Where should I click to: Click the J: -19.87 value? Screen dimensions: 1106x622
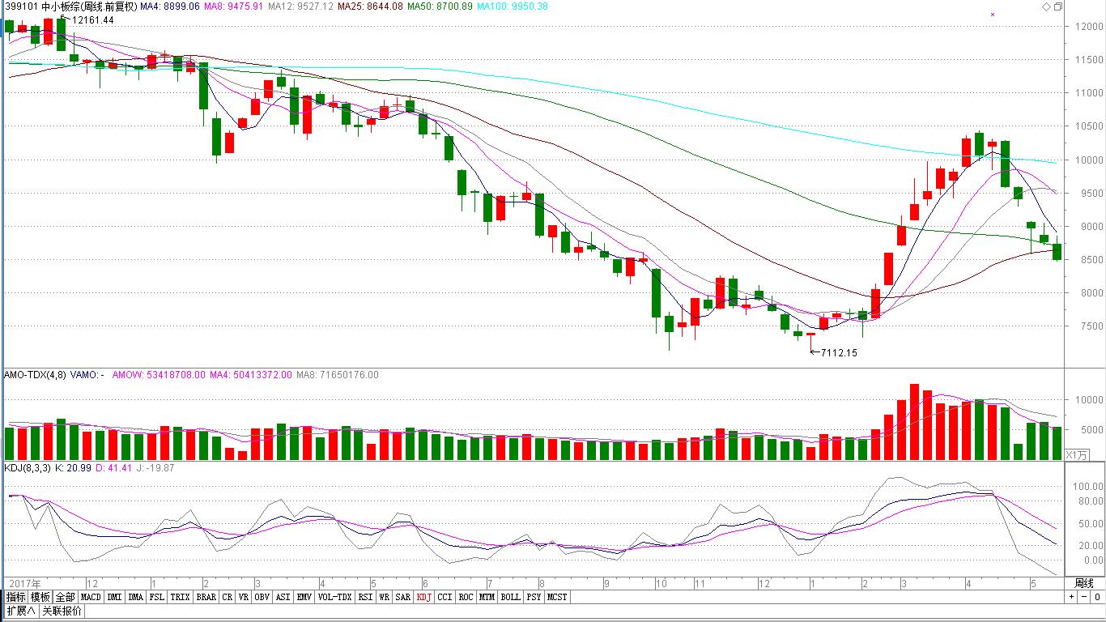(156, 468)
